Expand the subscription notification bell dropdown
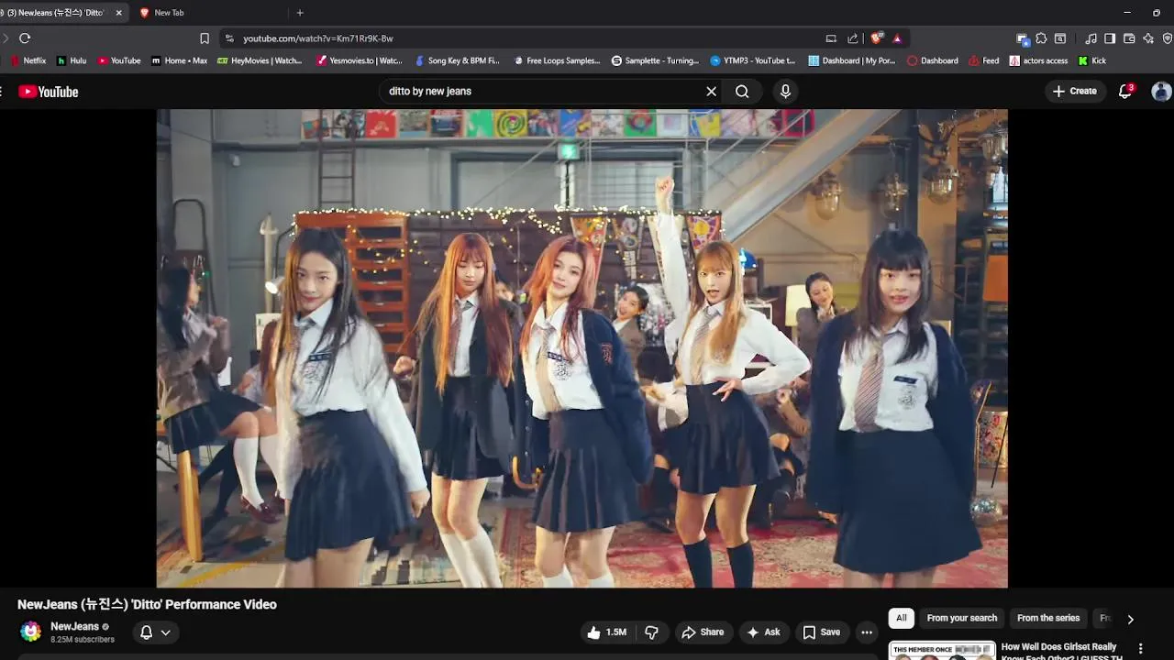Screen dimensions: 1174x660 click(x=155, y=632)
